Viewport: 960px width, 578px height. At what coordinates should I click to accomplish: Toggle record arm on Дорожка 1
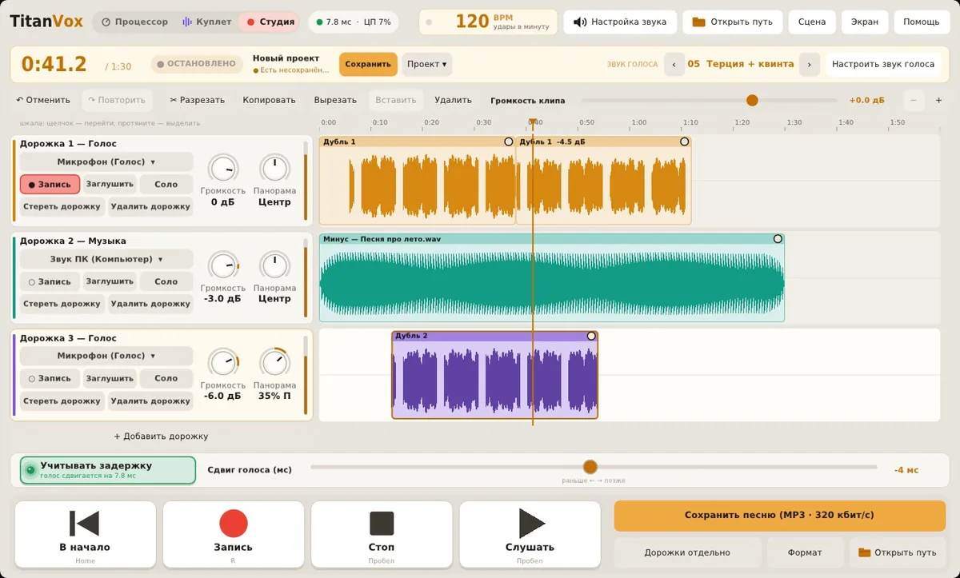50,184
